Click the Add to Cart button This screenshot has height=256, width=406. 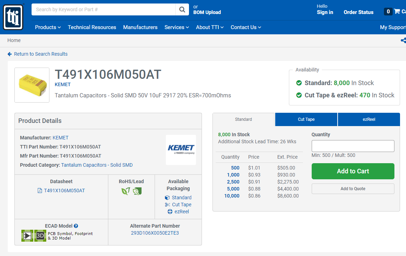[x=353, y=171]
